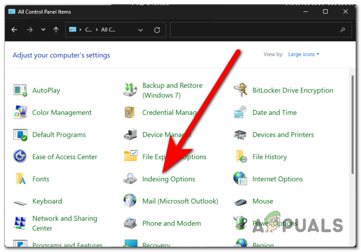Screen dimensions: 361x252
Task: Click the Color Management icon
Action: 20,113
